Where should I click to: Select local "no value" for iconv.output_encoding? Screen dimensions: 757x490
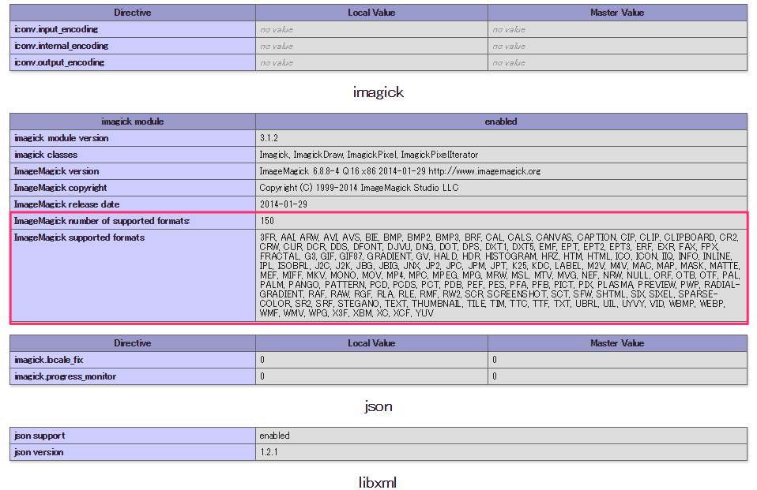click(277, 62)
